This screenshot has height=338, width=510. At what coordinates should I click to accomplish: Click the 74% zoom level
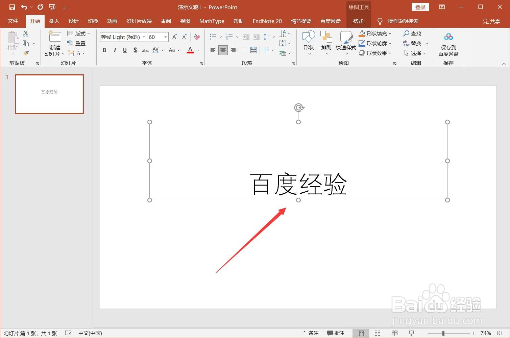coord(486,333)
